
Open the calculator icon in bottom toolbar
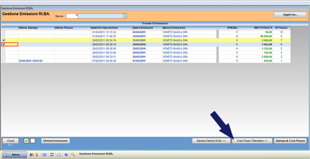(x=44, y=155)
